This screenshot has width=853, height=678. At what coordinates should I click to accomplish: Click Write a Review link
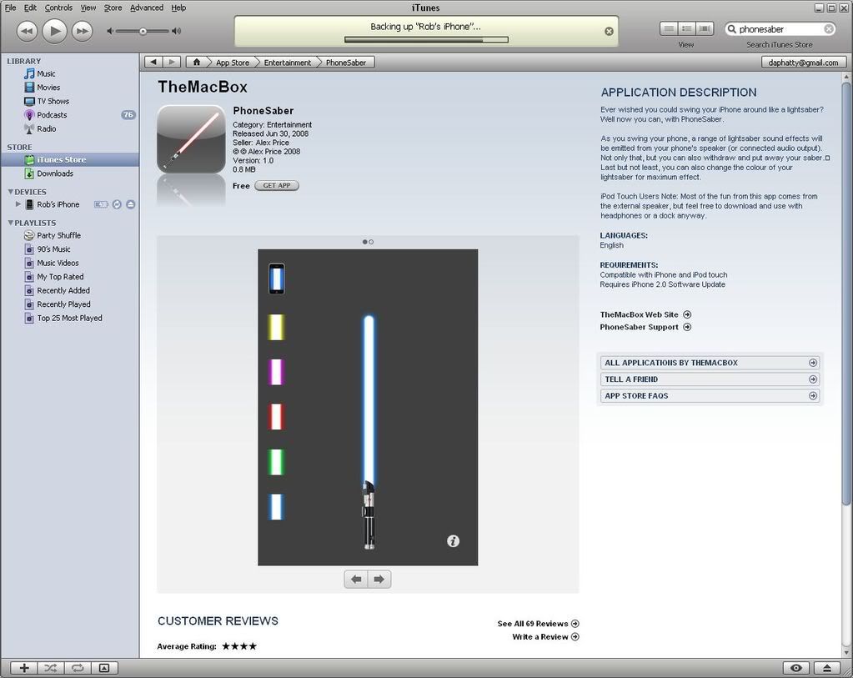(x=545, y=636)
